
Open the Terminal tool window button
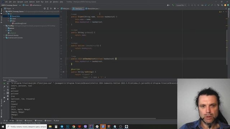click(38, 120)
